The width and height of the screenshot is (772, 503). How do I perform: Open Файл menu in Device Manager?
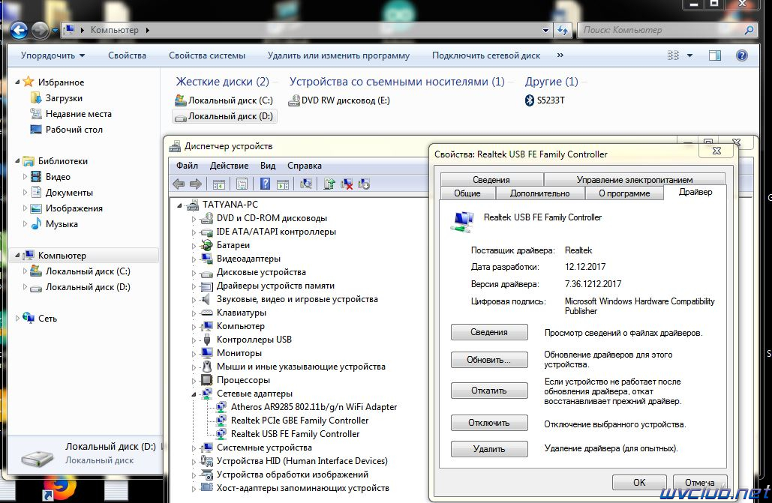click(x=187, y=166)
